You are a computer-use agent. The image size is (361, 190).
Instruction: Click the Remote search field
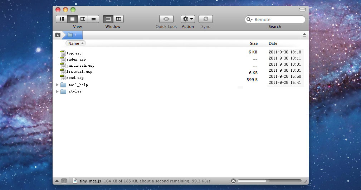pos(277,20)
